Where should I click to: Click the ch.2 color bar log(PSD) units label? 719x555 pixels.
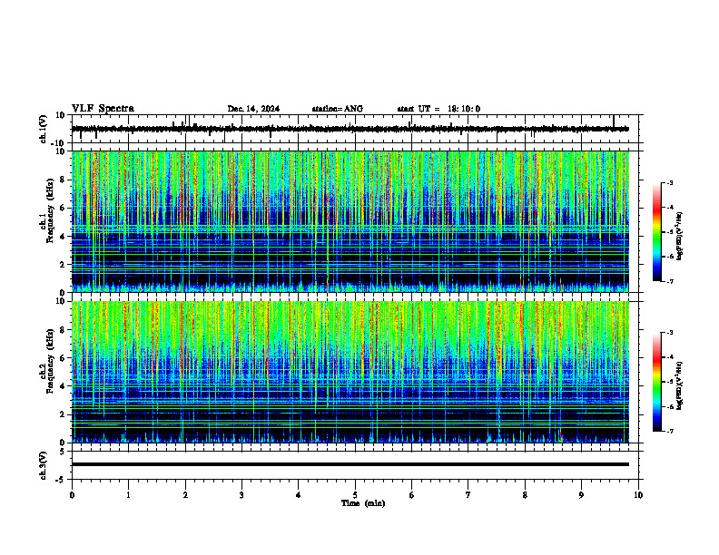click(680, 386)
